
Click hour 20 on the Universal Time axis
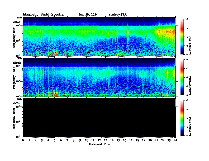[150, 140]
